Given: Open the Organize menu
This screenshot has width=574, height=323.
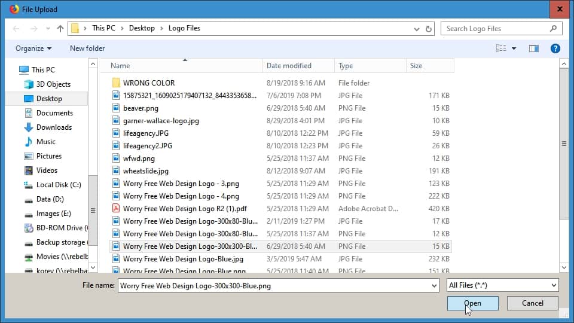Looking at the screenshot, I should 33,48.
